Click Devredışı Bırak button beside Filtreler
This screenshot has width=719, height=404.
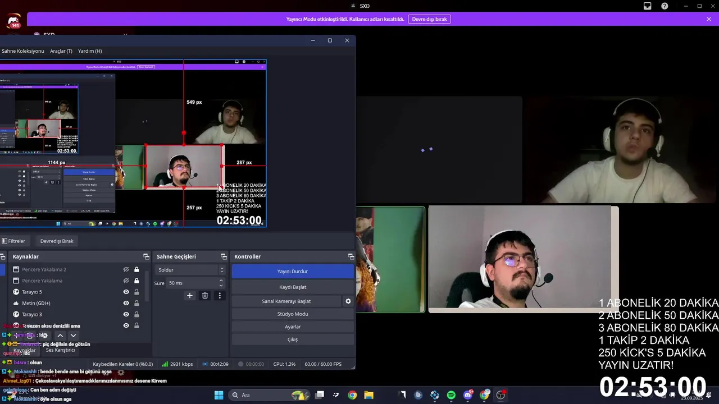[57, 241]
